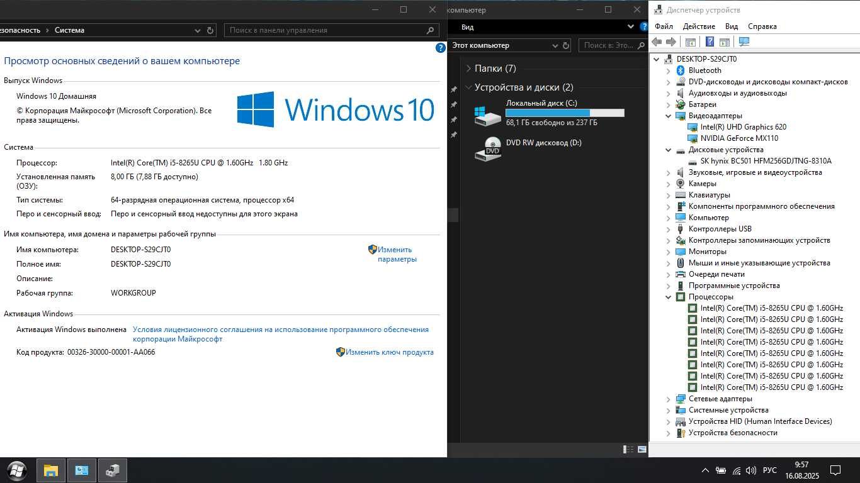The image size is (860, 483).
Task: Open the Файл menu in Device Manager
Action: coord(664,26)
